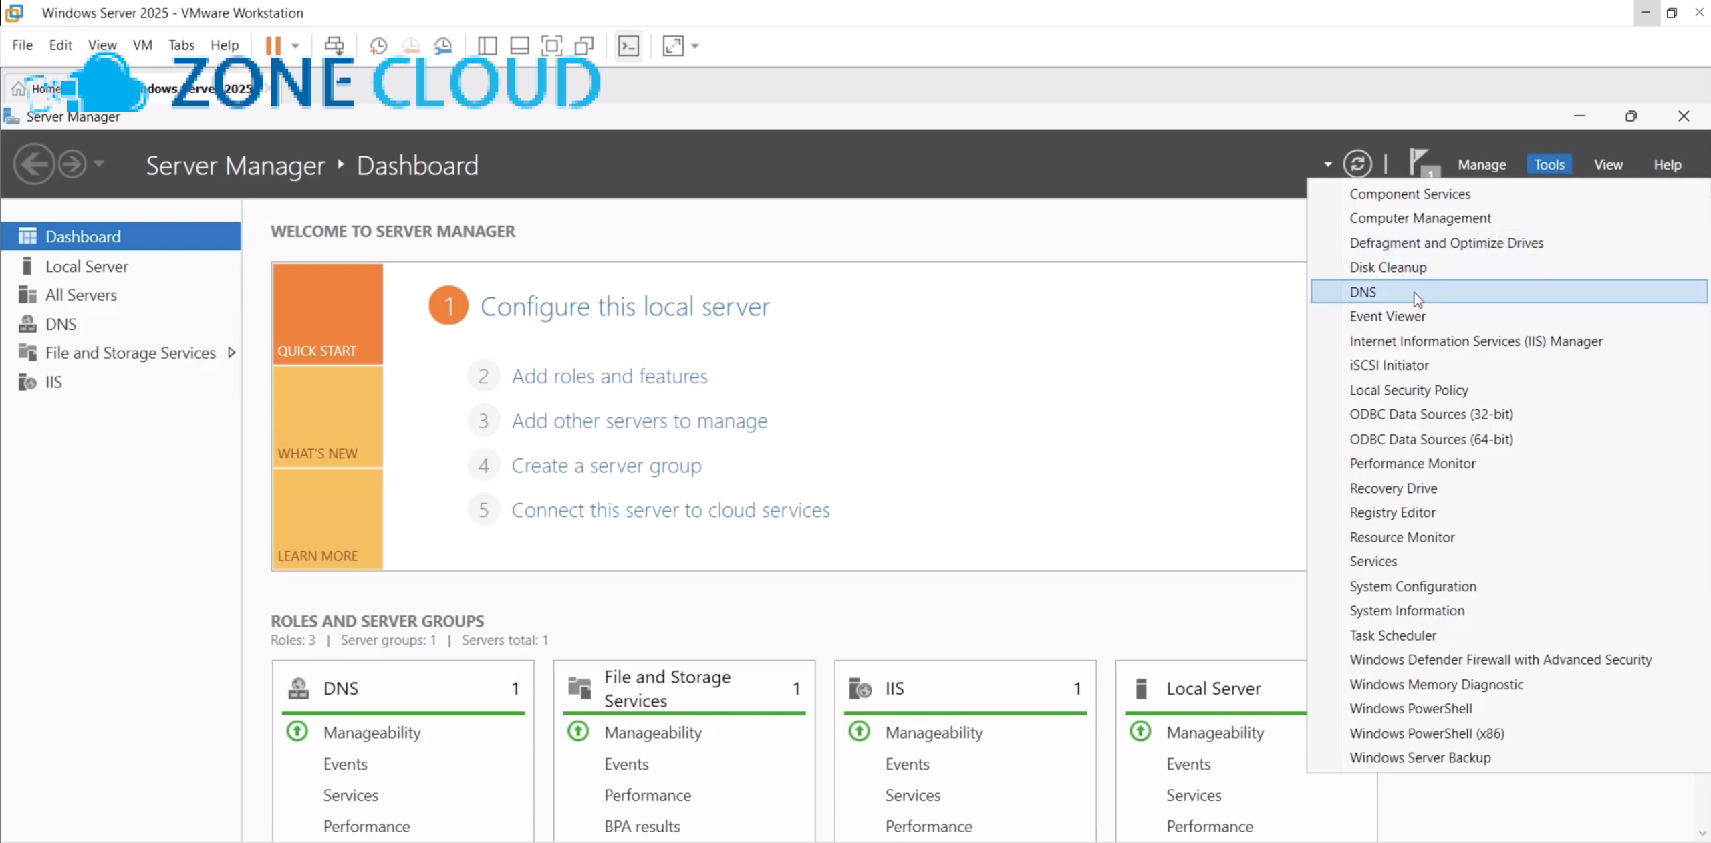Open the VMware Edit menu

pyautogui.click(x=60, y=45)
